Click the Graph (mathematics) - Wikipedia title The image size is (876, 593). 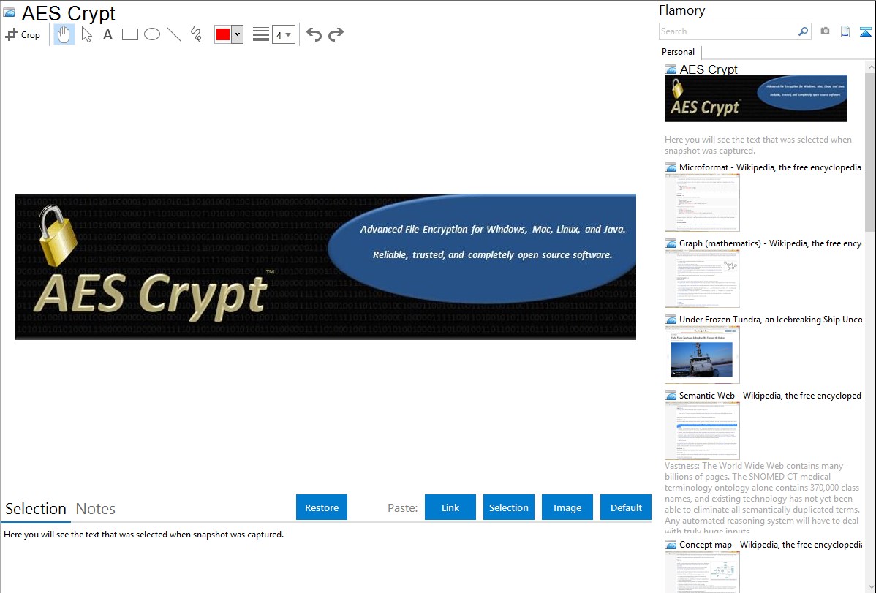771,243
